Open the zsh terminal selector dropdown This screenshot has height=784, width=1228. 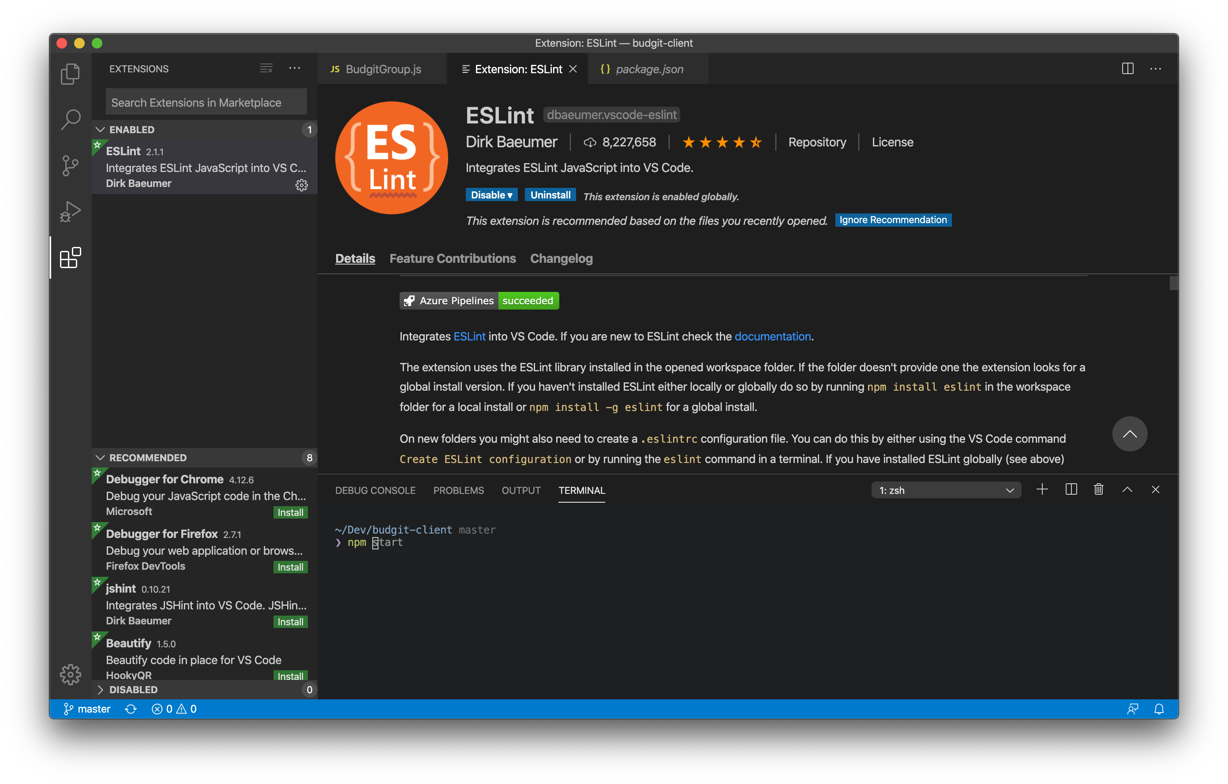[945, 490]
